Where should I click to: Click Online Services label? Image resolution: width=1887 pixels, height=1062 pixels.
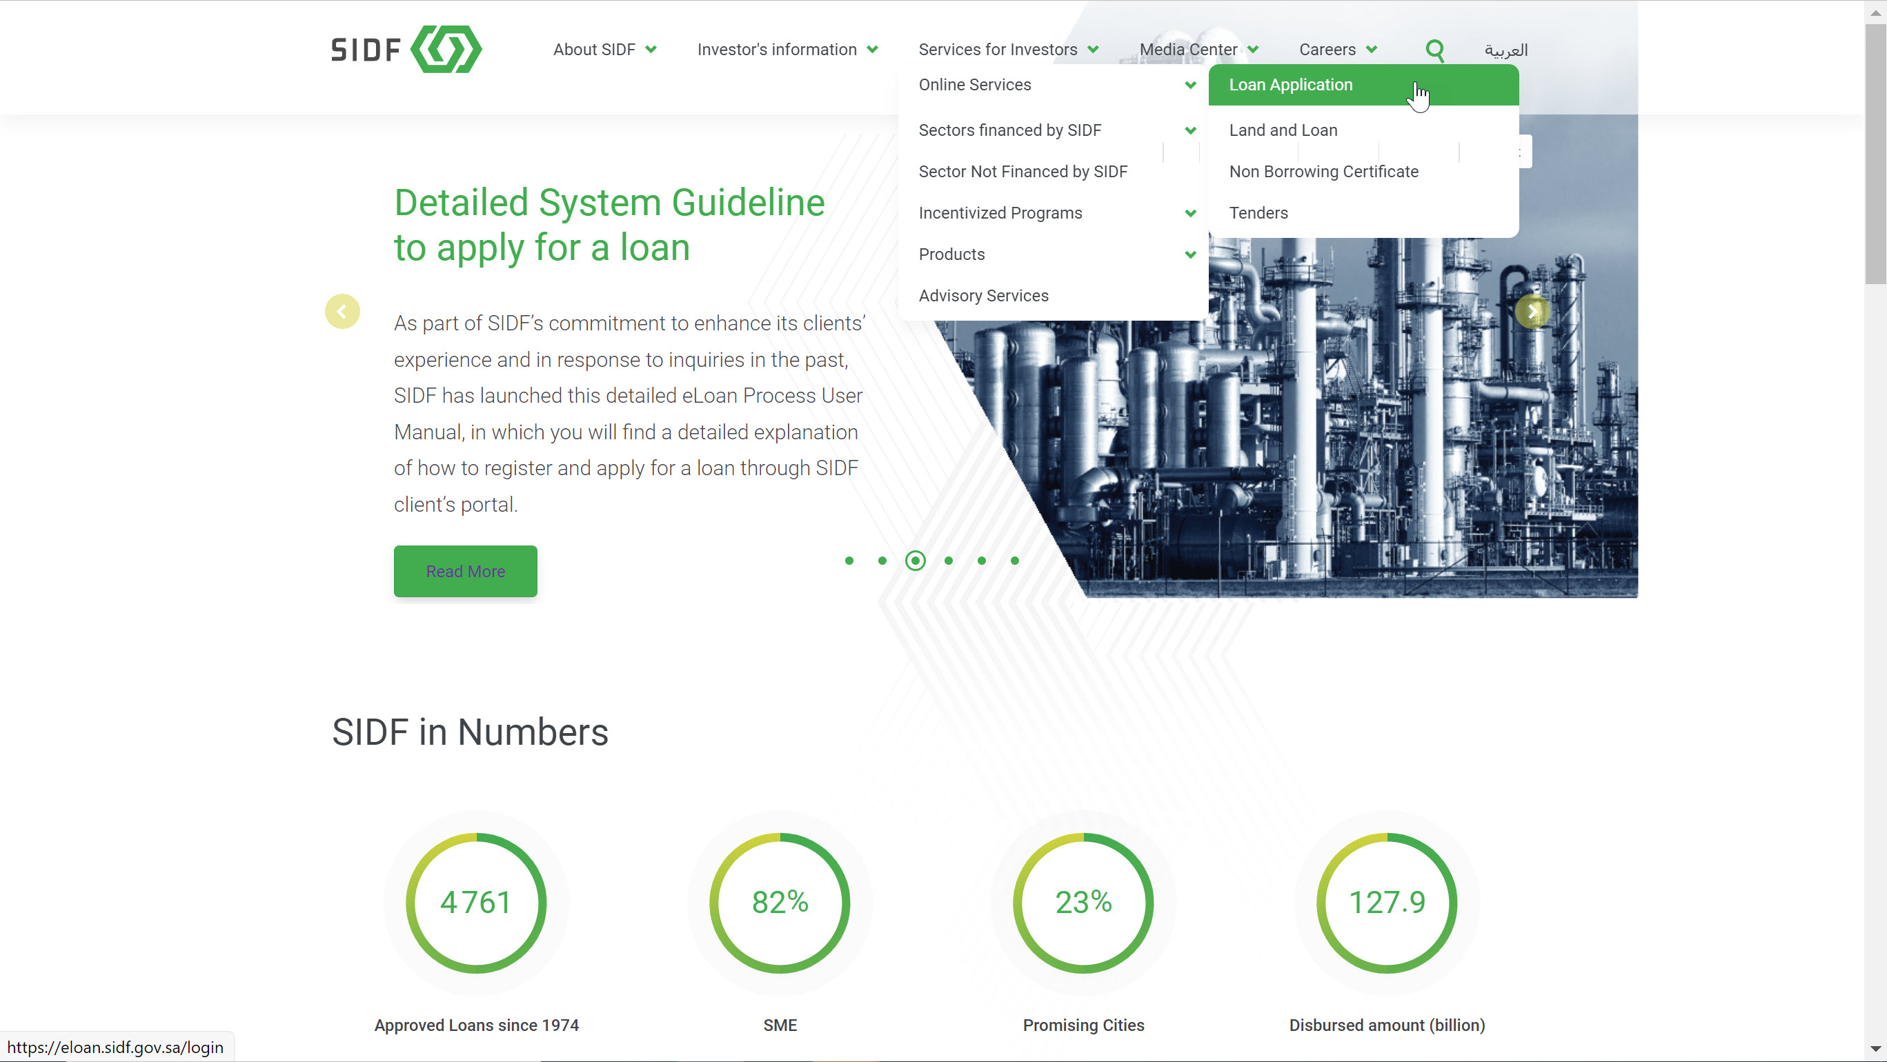974,85
